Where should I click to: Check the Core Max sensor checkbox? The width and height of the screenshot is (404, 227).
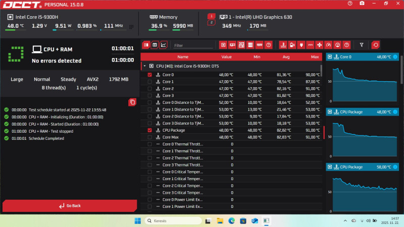149,137
